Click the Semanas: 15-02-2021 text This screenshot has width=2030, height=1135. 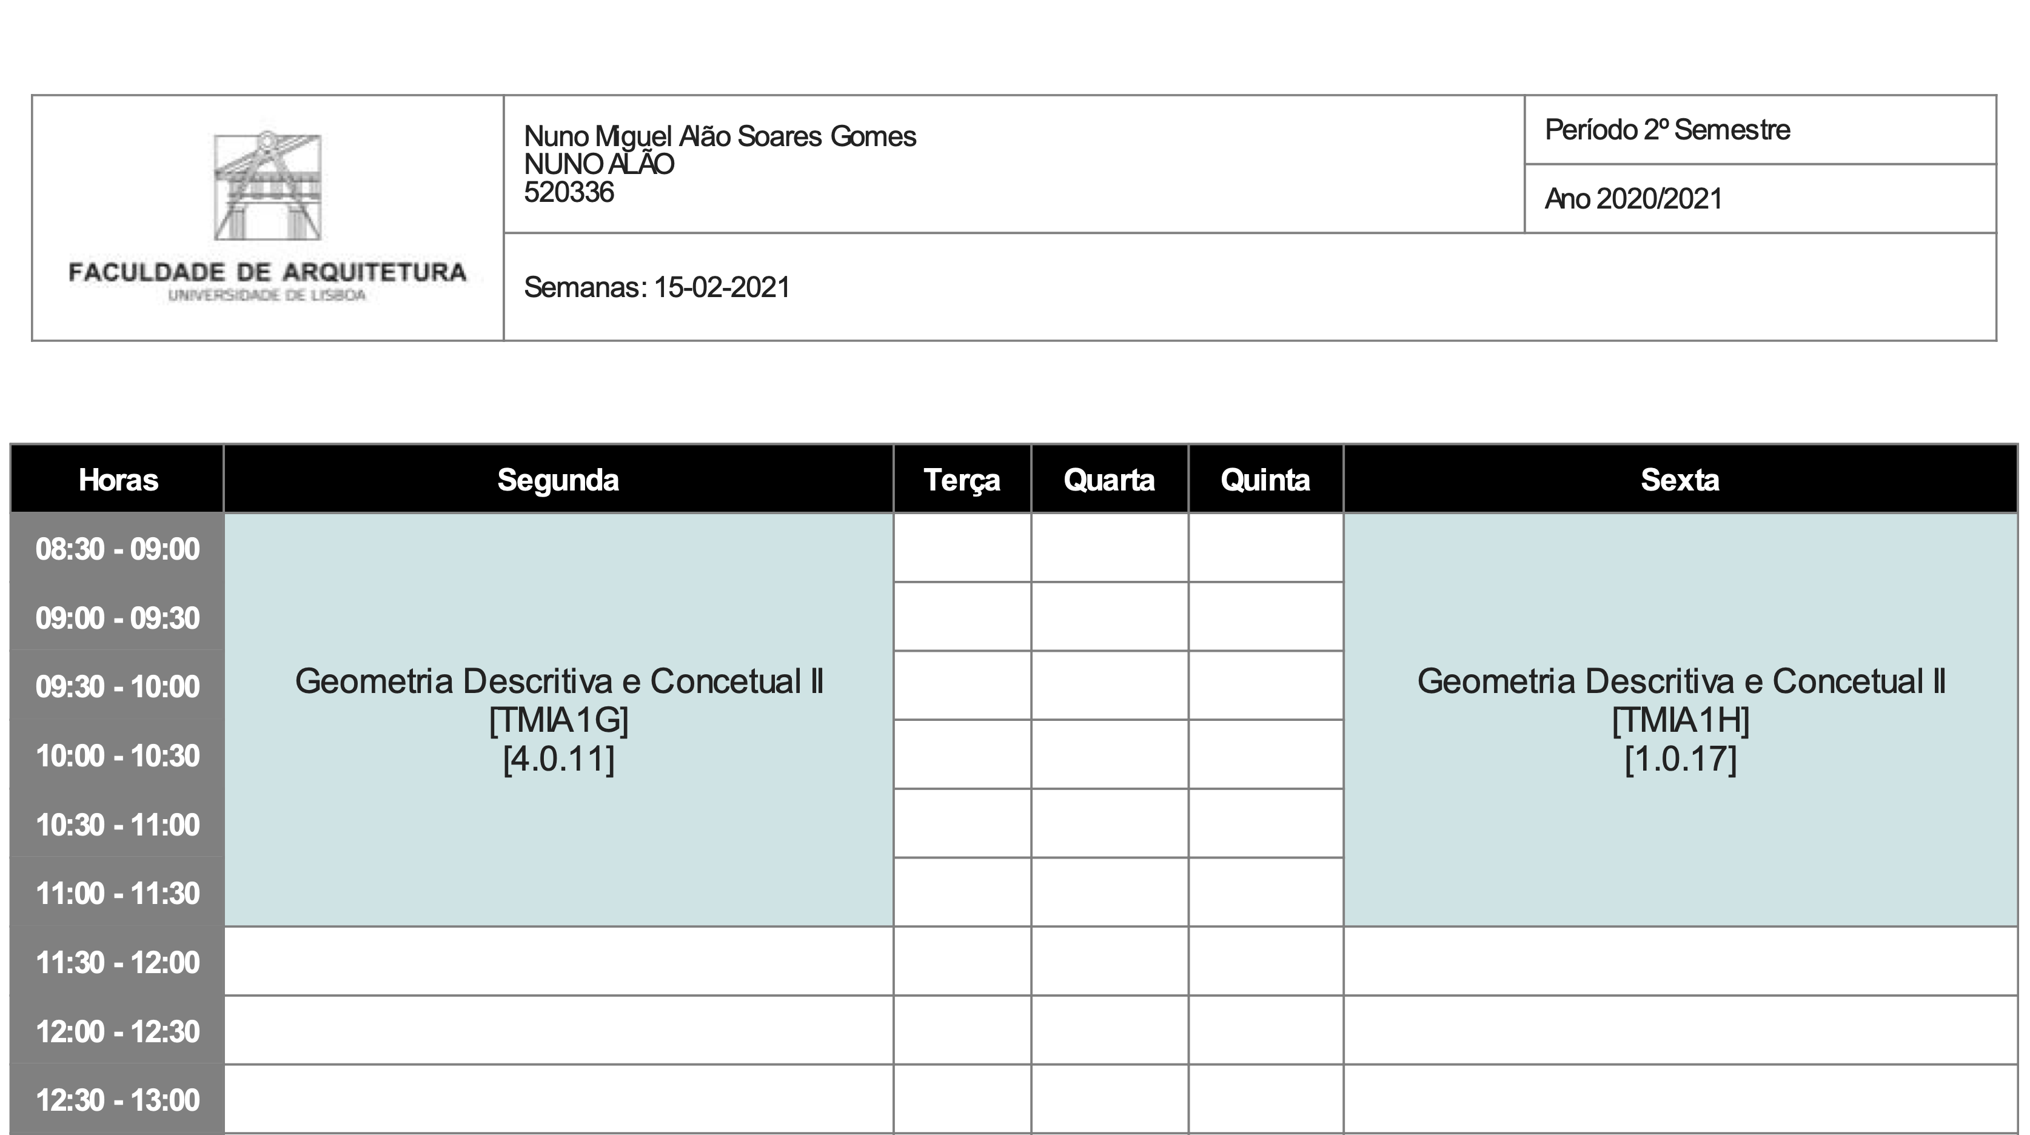click(657, 287)
